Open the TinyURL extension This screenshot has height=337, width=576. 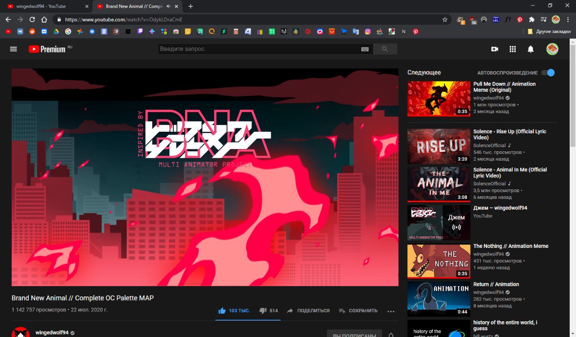coord(496,19)
